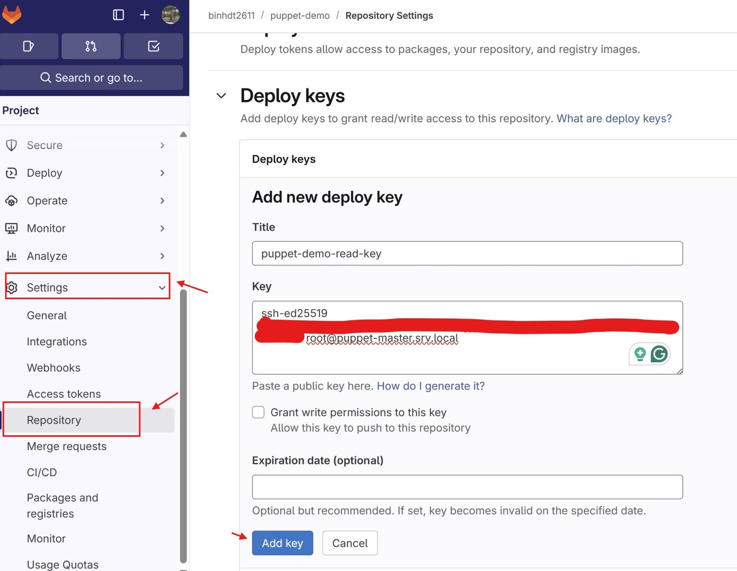Open the Issues shortcut icon
The width and height of the screenshot is (737, 571).
click(x=29, y=46)
